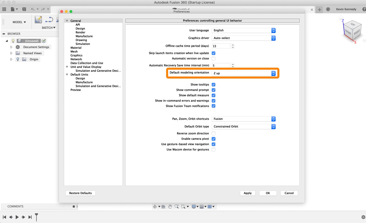Select Material in preferences tree
Viewport: 366px width, 223px height.
tap(76, 48)
